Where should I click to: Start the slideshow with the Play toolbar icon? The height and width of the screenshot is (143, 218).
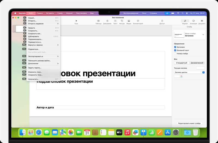(76, 21)
